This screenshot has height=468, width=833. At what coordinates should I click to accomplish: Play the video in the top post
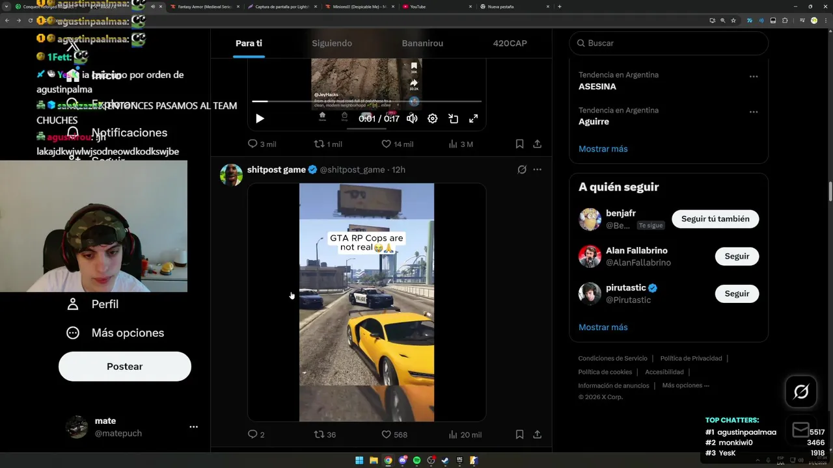[x=260, y=118]
